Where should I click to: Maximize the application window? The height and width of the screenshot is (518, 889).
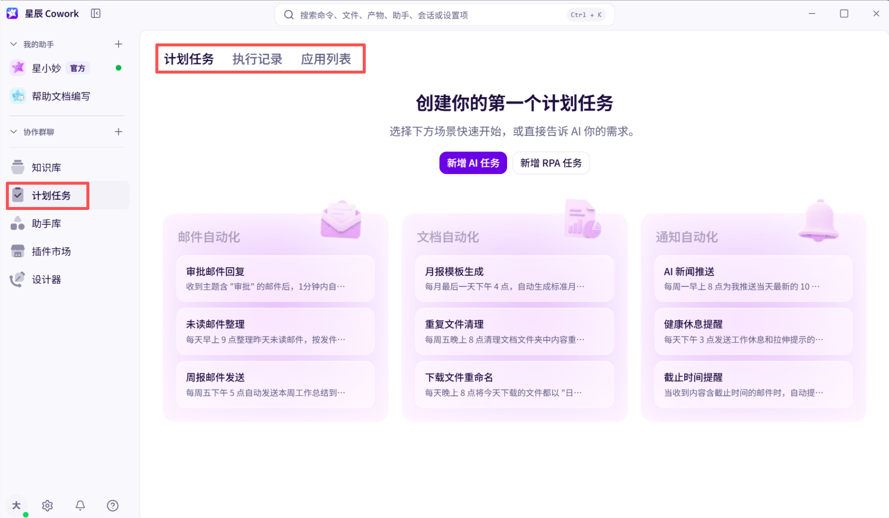[x=844, y=14]
